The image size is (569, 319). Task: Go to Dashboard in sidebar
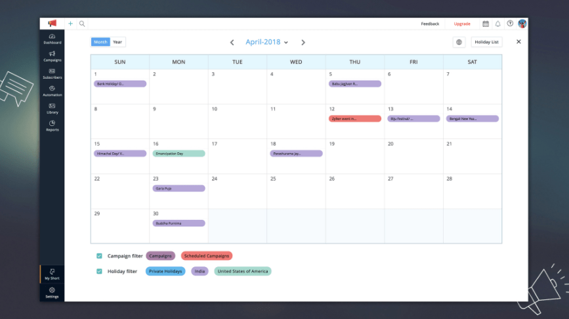[53, 39]
